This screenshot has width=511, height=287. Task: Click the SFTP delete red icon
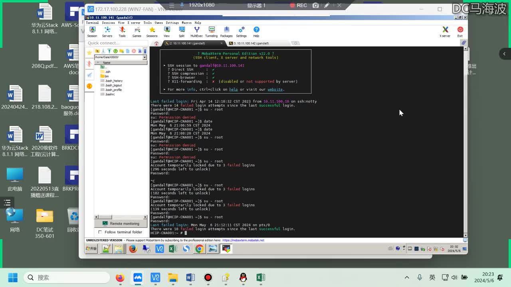click(x=134, y=51)
